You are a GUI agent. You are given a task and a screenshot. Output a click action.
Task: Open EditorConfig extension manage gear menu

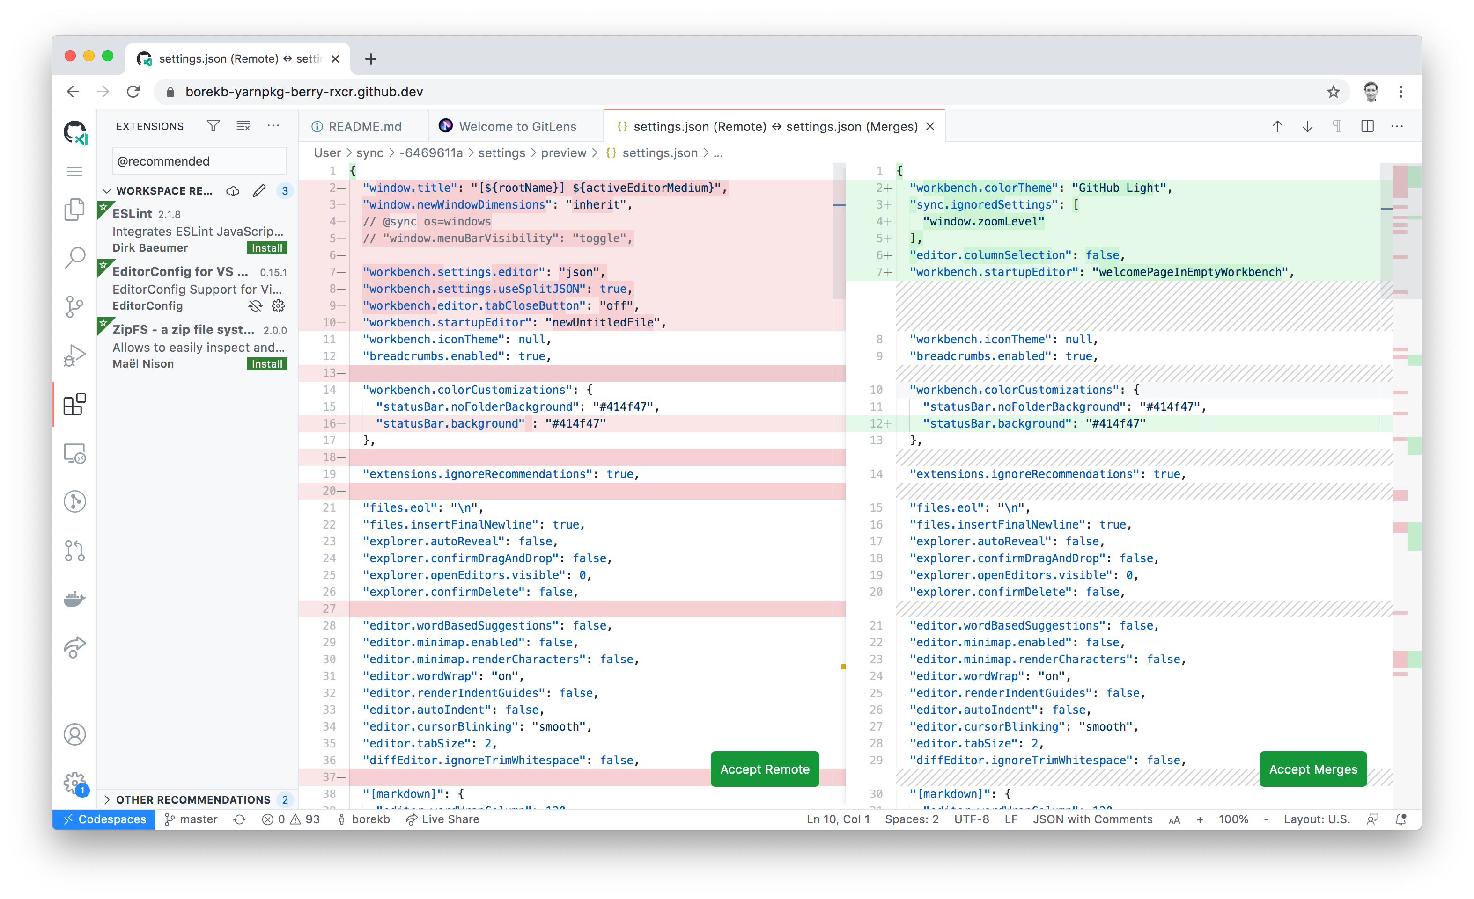point(278,306)
